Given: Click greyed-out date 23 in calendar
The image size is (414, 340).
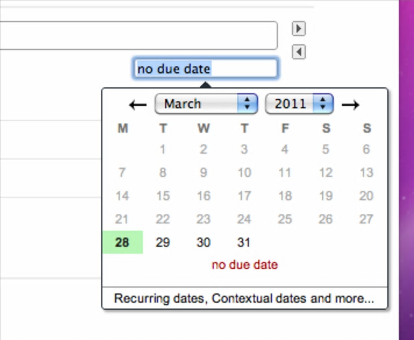Looking at the screenshot, I should click(x=203, y=219).
